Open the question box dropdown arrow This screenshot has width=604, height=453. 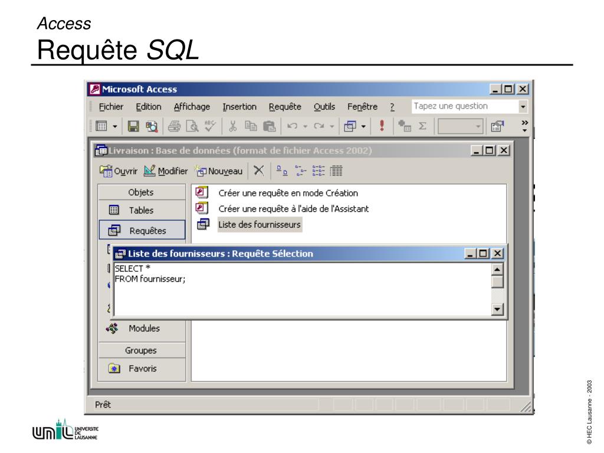click(523, 107)
